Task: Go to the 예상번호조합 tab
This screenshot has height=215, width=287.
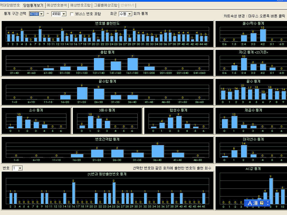Action: click(x=80, y=5)
